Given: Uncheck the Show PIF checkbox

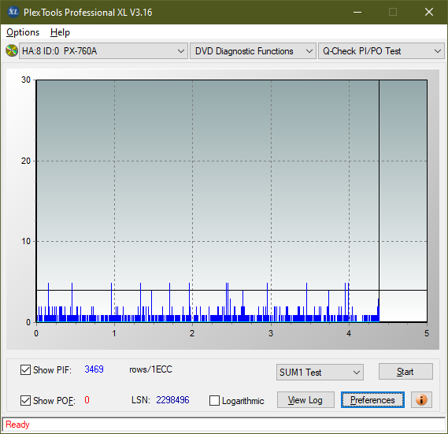Looking at the screenshot, I should click(25, 369).
